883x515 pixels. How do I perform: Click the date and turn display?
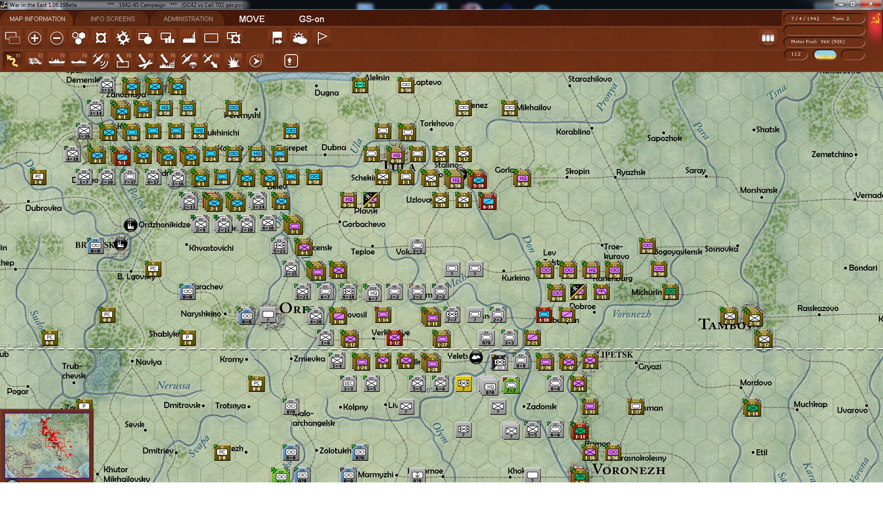click(x=824, y=19)
